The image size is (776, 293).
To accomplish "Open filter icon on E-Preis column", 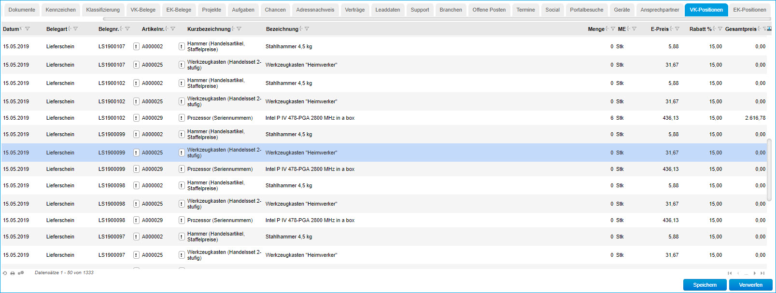I will pyautogui.click(x=677, y=29).
